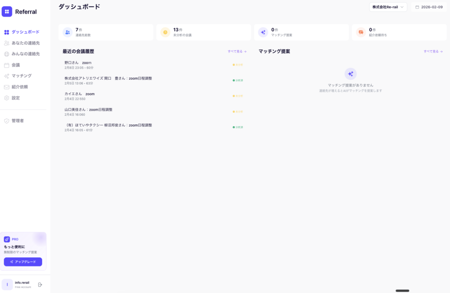Open あなたの連絡先 from the sidebar

click(x=25, y=43)
